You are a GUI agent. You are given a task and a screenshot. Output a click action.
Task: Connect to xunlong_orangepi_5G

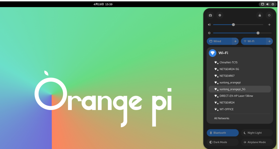[240, 89]
